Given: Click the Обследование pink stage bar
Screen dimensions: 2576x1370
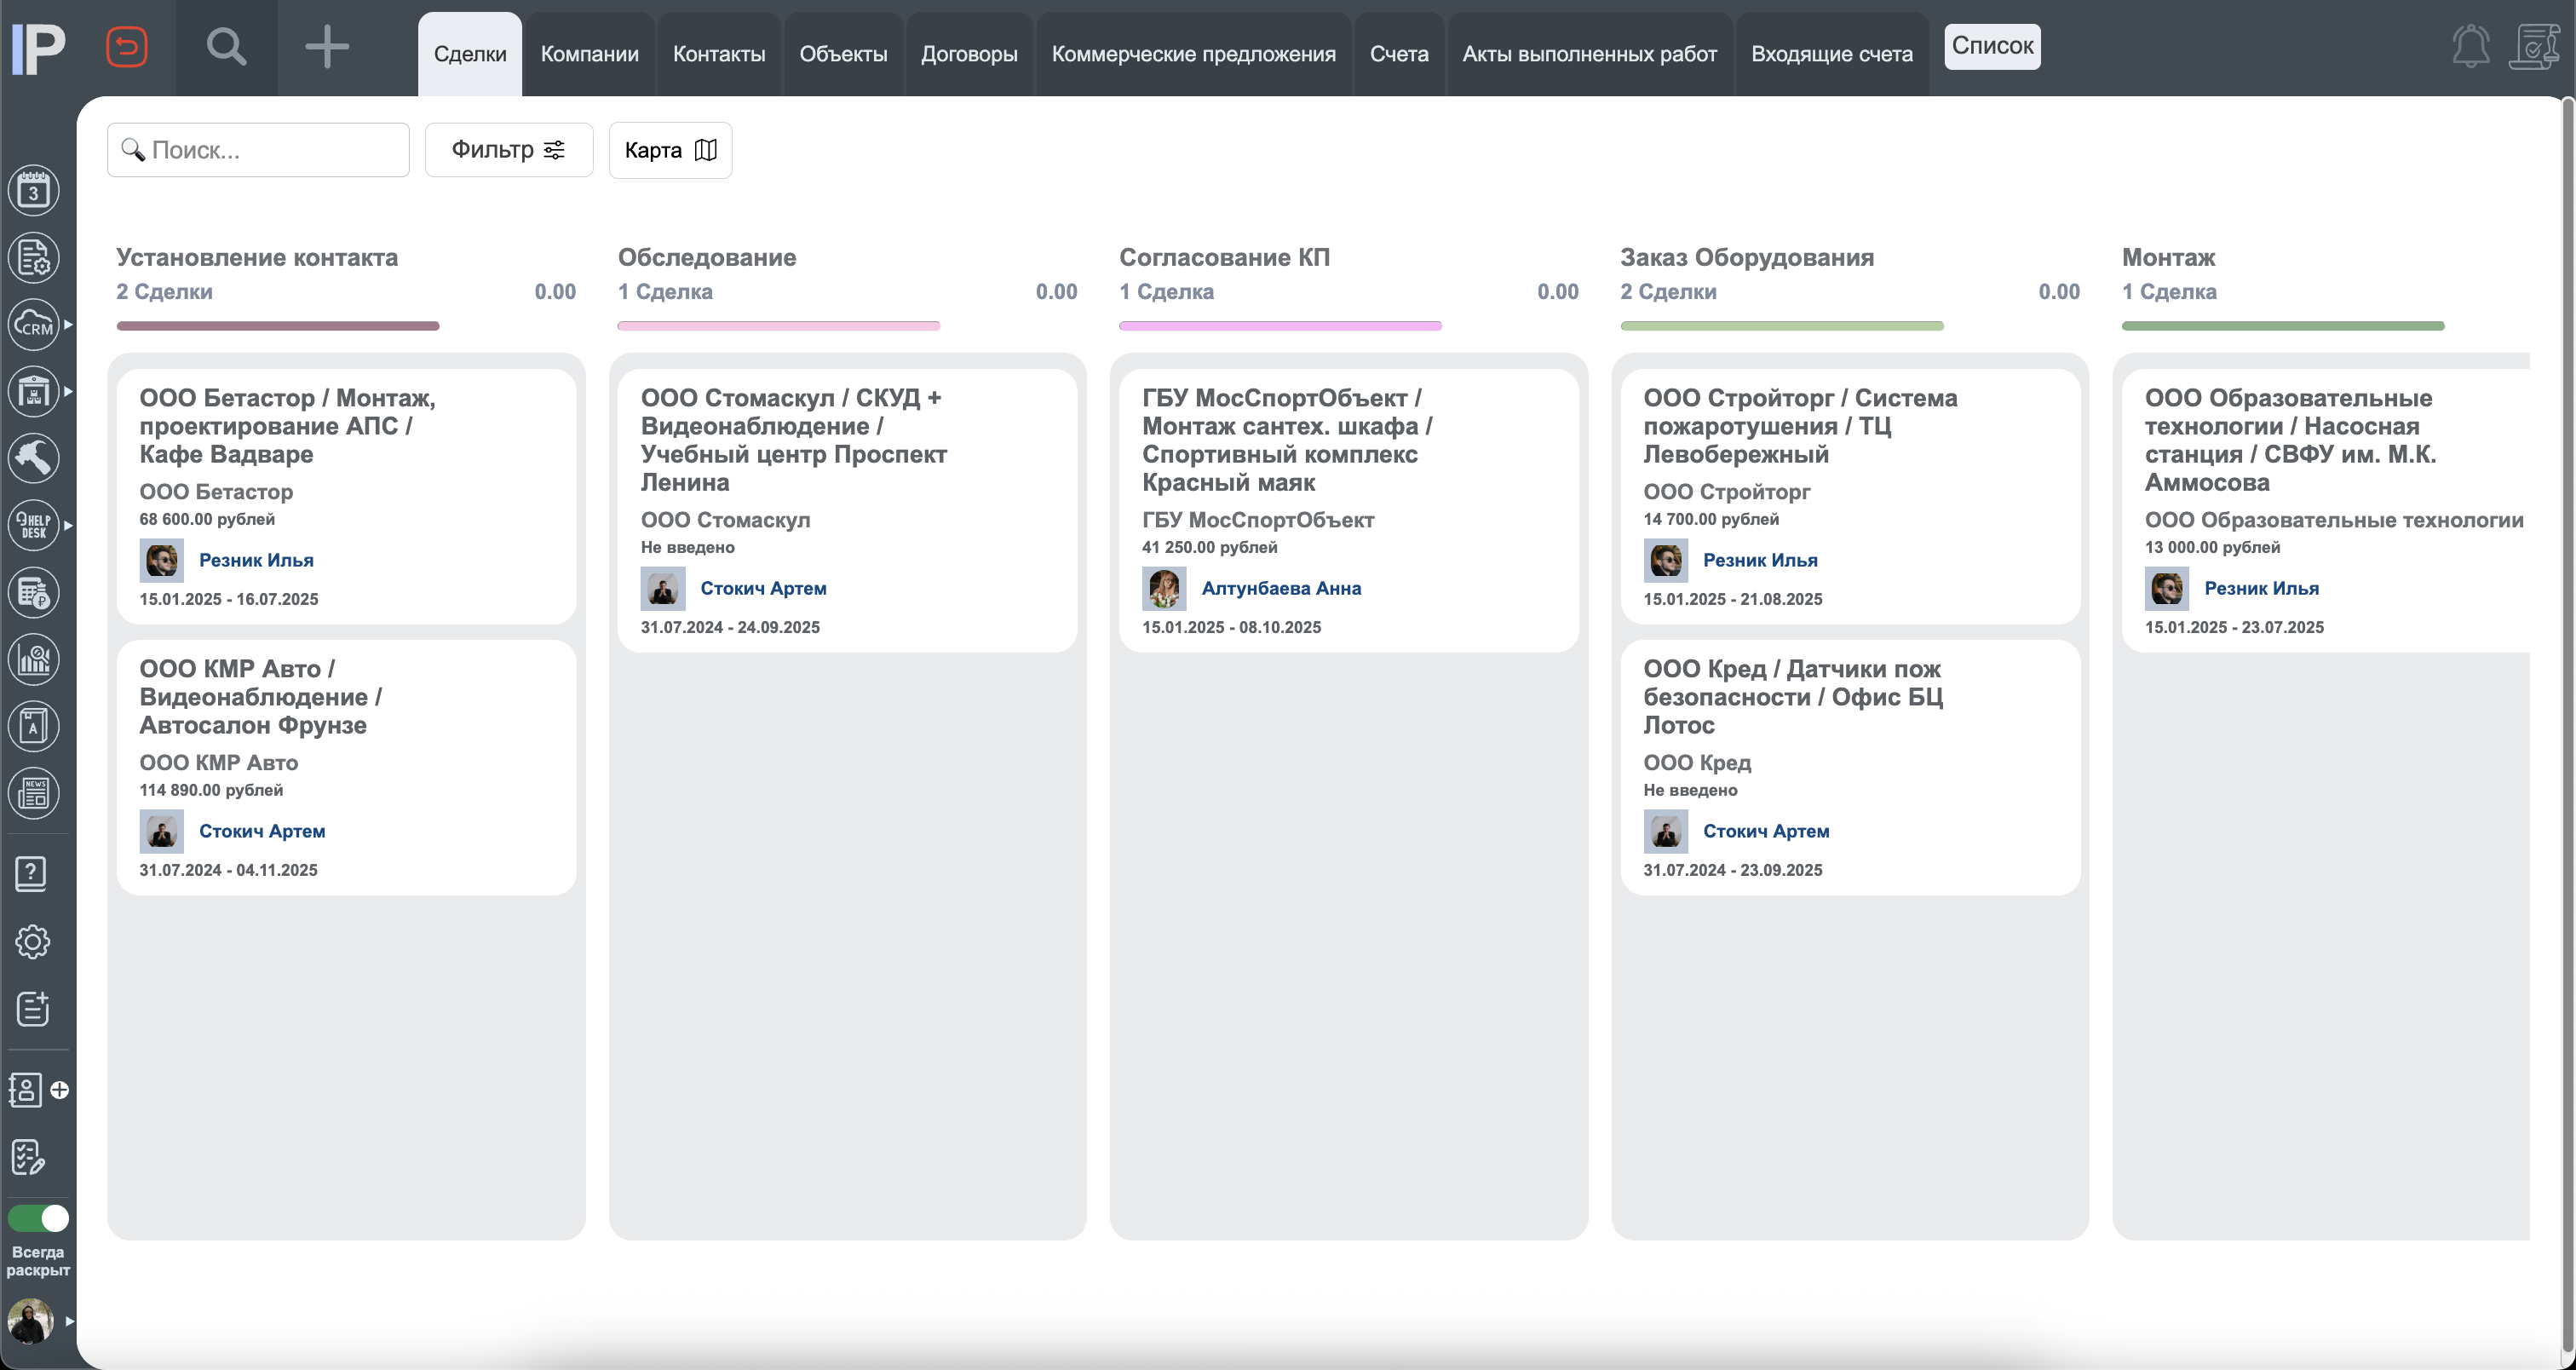Looking at the screenshot, I should tap(778, 326).
